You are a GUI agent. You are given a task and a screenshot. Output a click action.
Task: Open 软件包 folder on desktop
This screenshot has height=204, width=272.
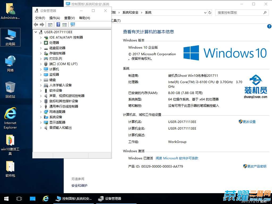coord(10,169)
